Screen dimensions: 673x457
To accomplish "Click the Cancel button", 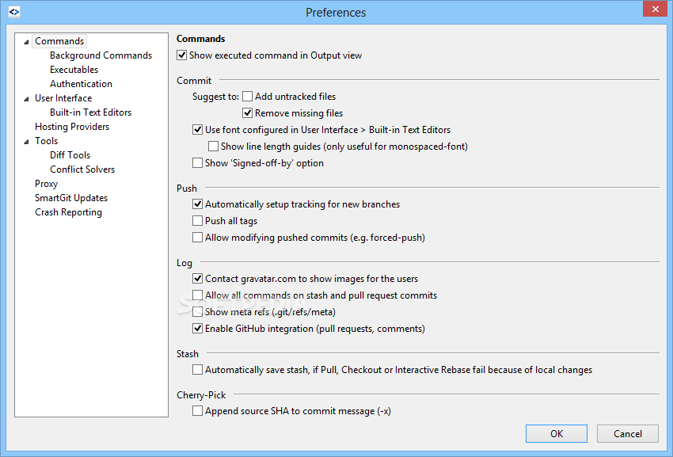I will (628, 434).
